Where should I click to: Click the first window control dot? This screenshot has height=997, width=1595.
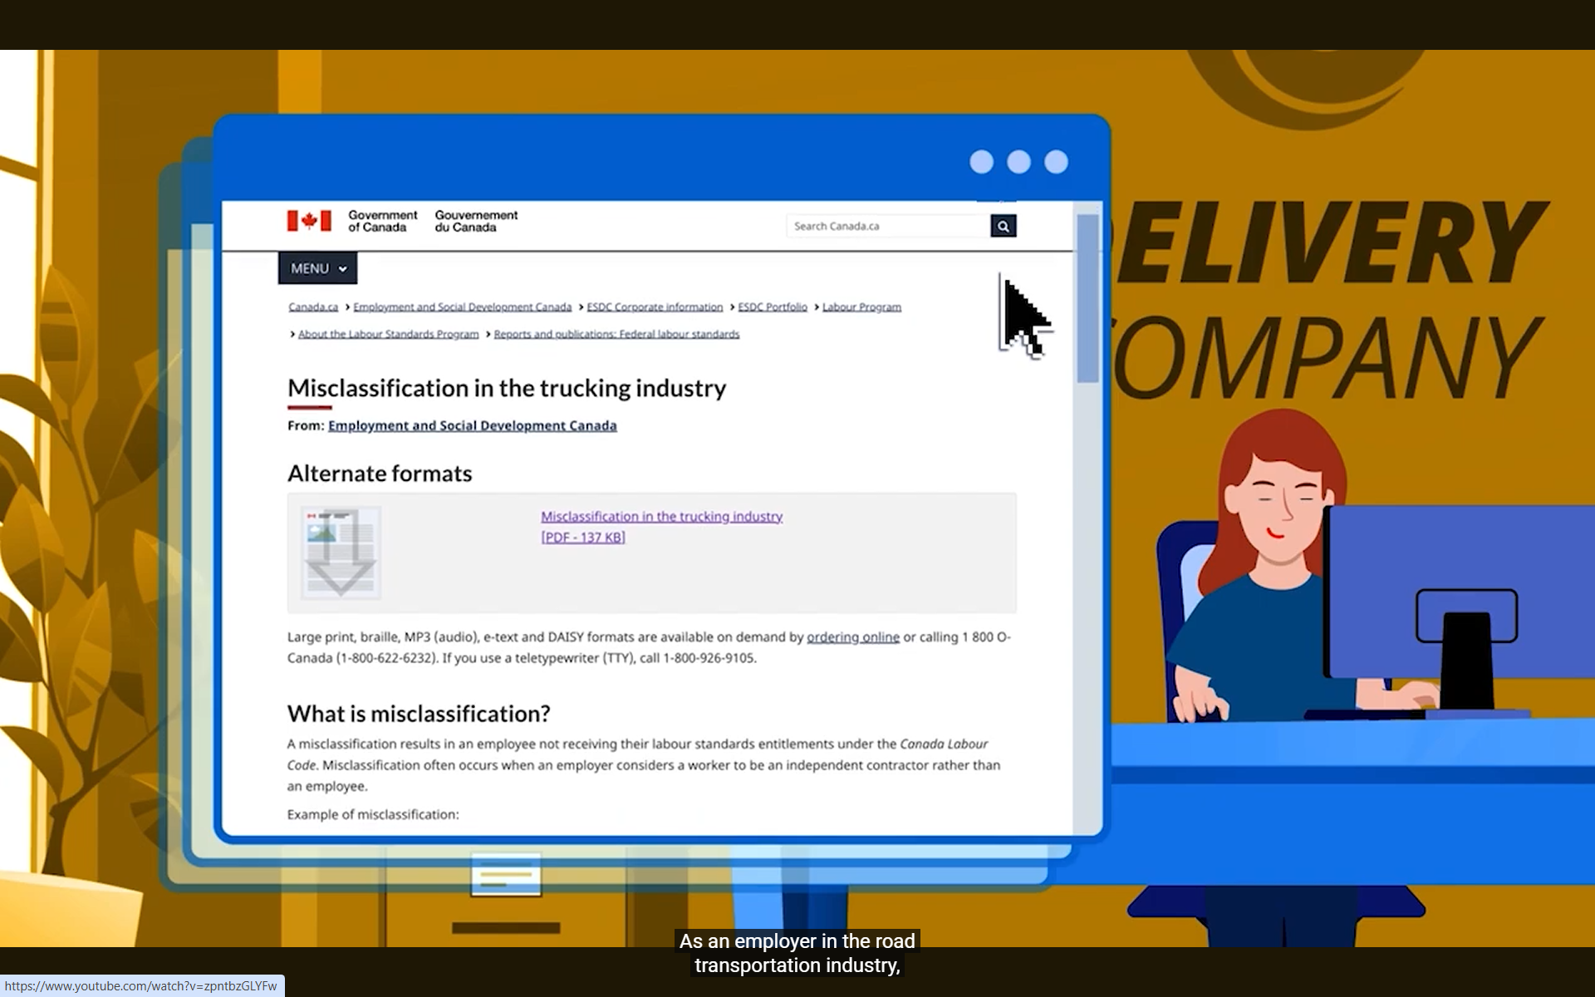click(x=981, y=162)
